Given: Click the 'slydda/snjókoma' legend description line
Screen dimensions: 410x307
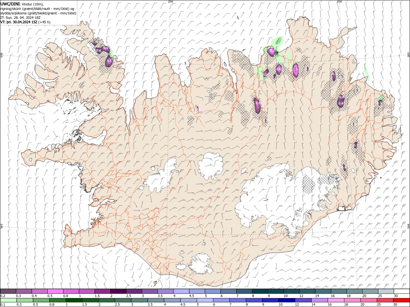Looking at the screenshot, I should point(38,13).
